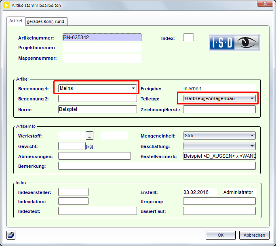The image size is (276, 246).
Task: Click the Gewicht input field
Action: 72,146
